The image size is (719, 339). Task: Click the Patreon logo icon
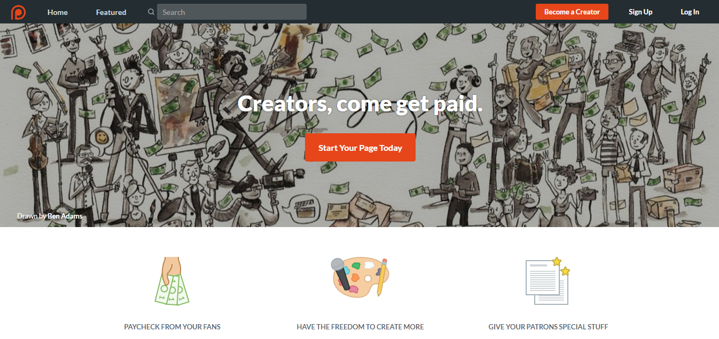point(19,12)
